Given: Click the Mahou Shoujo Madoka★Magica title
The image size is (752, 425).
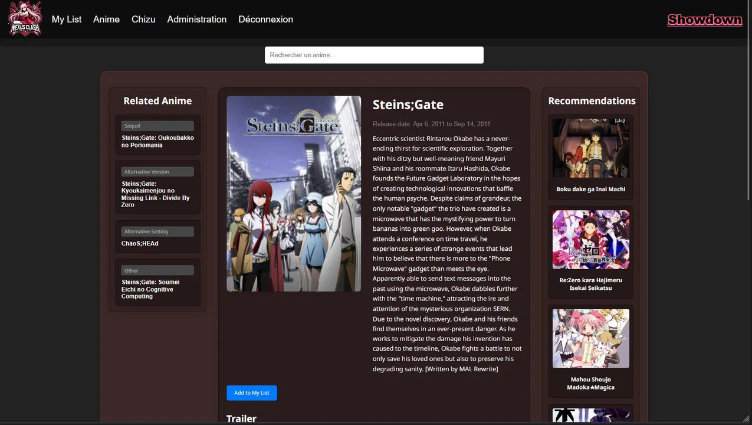Looking at the screenshot, I should click(x=591, y=383).
